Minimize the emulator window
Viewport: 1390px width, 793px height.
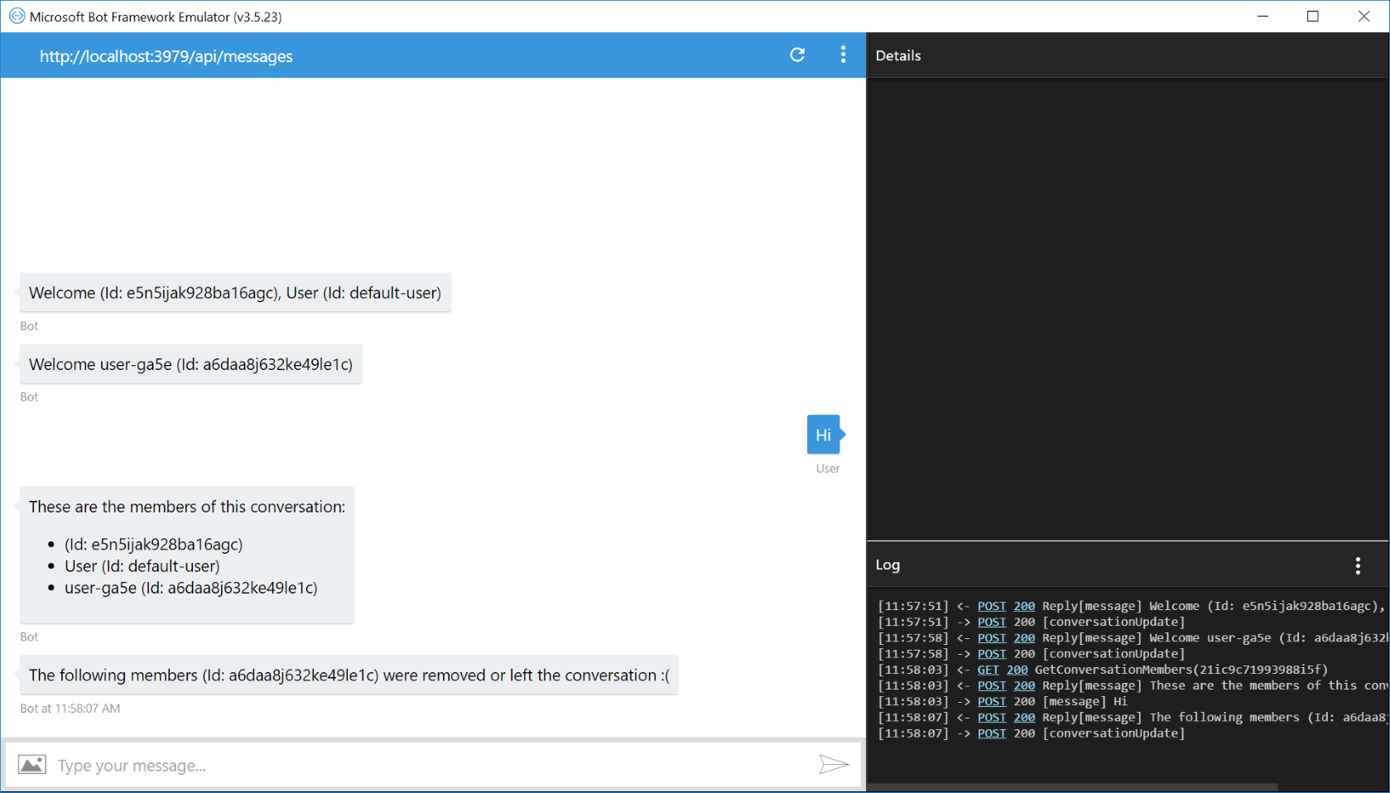[1263, 16]
